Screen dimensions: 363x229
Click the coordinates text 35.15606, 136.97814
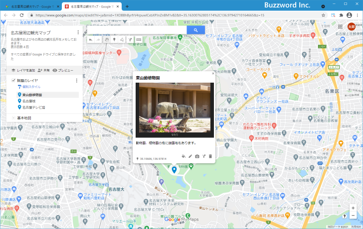(153, 159)
